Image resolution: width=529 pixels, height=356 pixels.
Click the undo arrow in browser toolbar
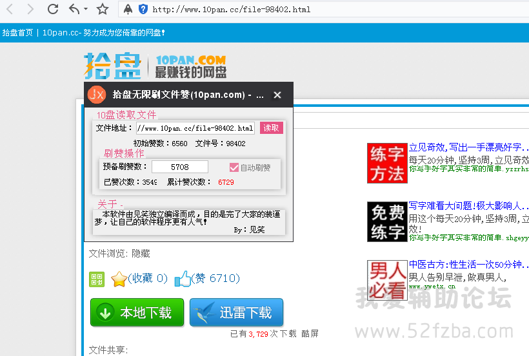[x=74, y=9]
